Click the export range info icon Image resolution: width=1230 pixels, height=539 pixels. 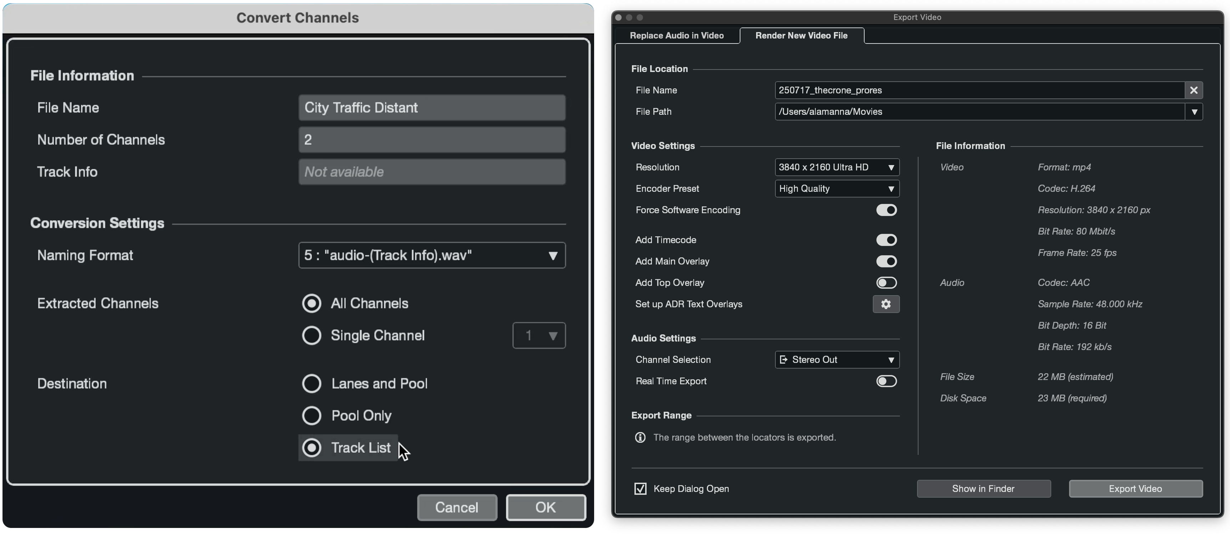(x=640, y=437)
